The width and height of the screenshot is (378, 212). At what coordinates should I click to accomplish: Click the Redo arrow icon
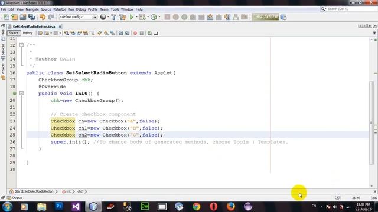point(51,17)
